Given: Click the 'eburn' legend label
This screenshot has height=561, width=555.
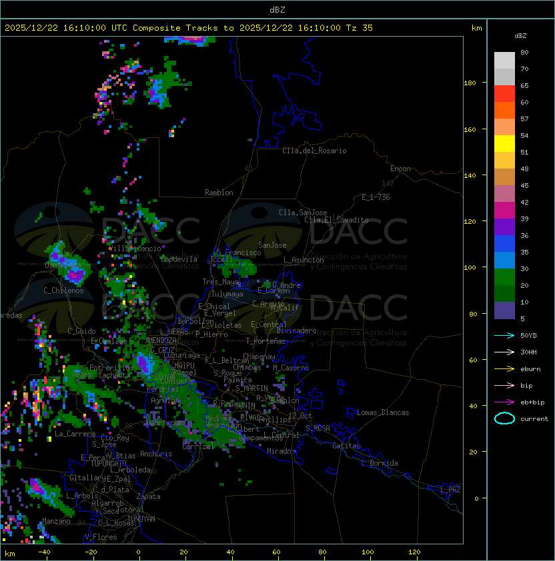Looking at the screenshot, I should (x=530, y=369).
